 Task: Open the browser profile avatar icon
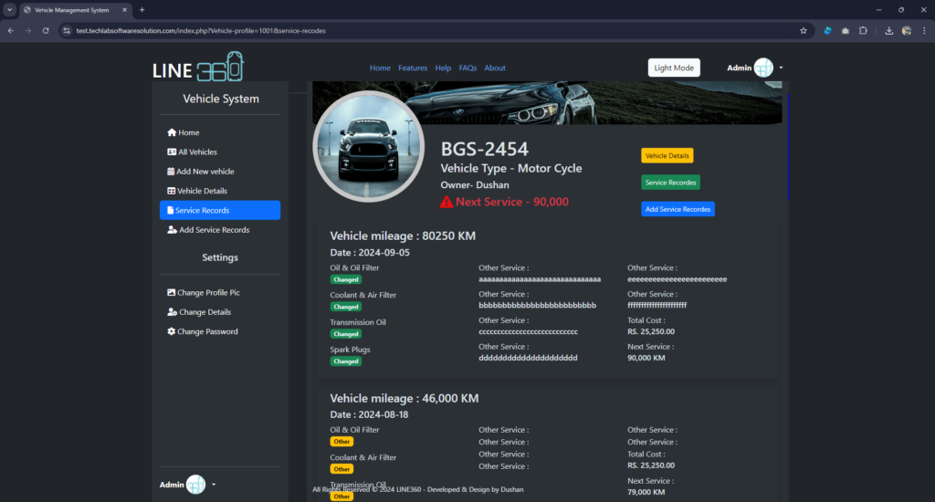[x=907, y=30]
